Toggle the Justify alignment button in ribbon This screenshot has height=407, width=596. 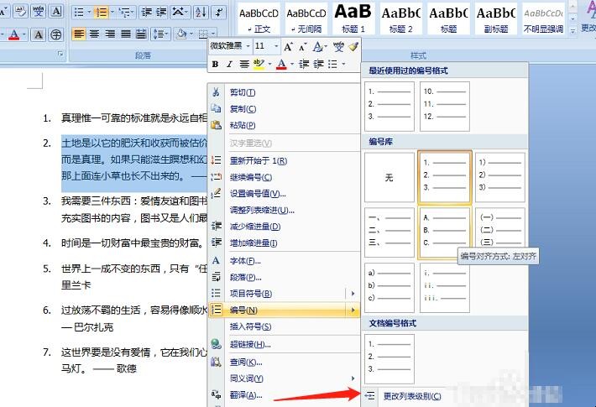[x=126, y=34]
